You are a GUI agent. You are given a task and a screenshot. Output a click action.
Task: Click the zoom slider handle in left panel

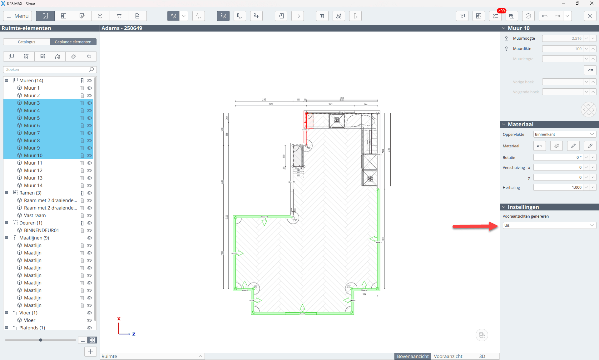41,340
